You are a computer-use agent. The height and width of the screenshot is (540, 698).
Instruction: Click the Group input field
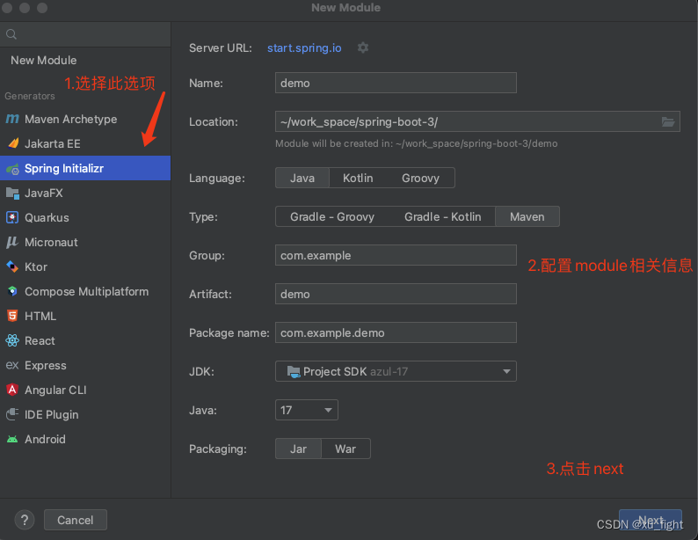(x=396, y=256)
